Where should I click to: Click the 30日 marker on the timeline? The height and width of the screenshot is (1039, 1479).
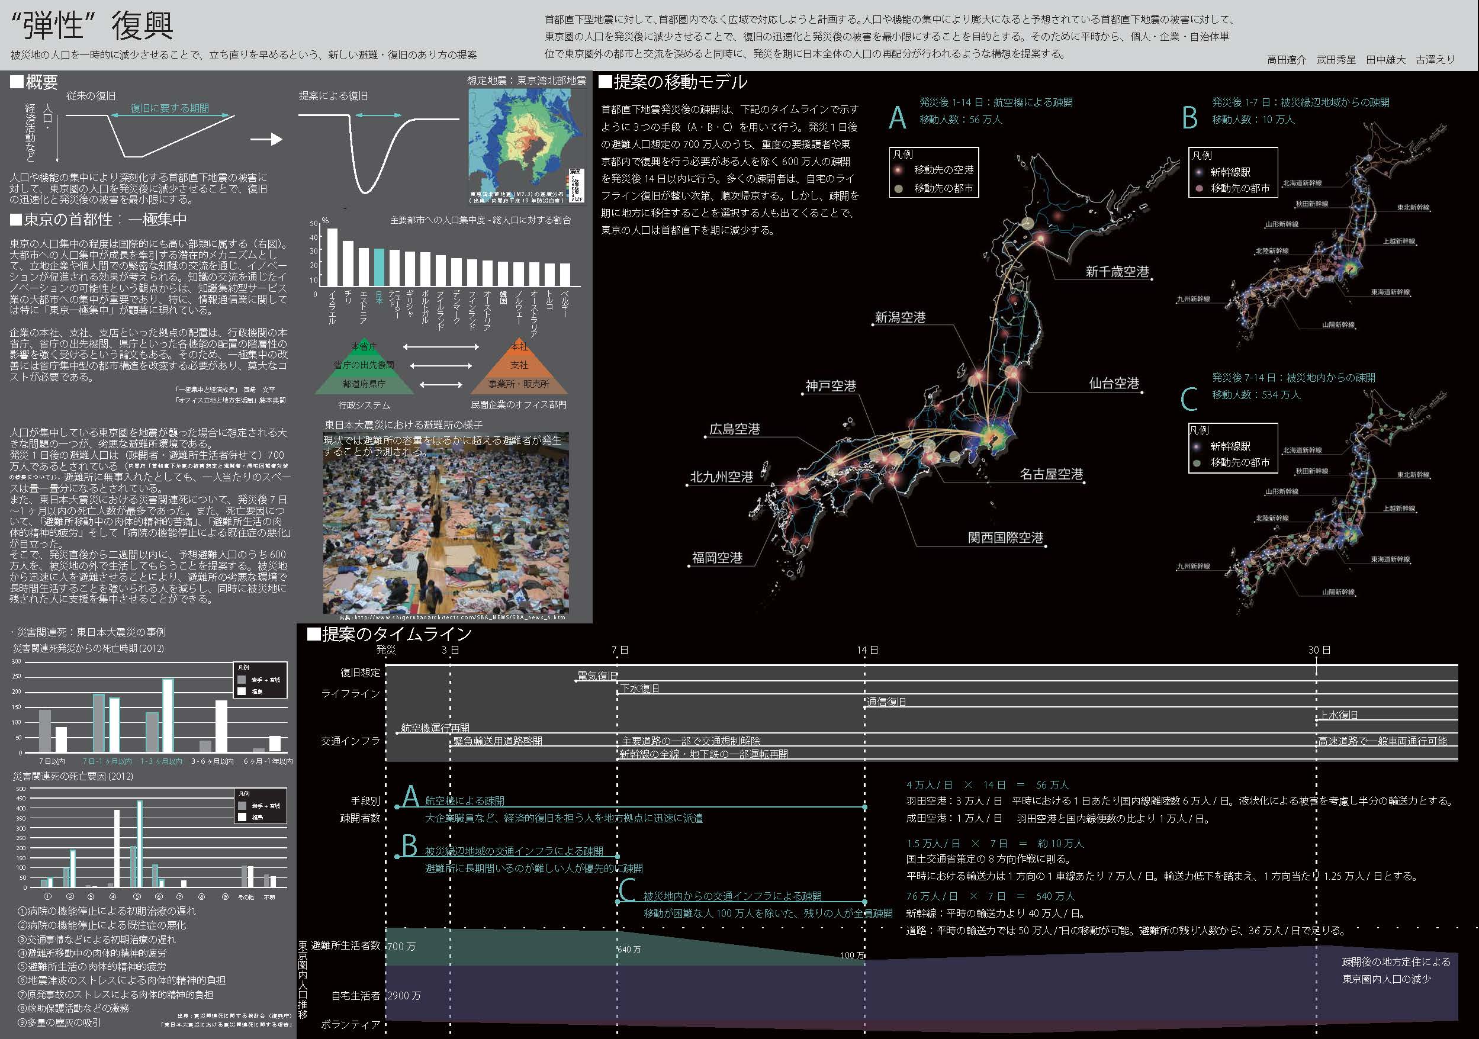1319,650
